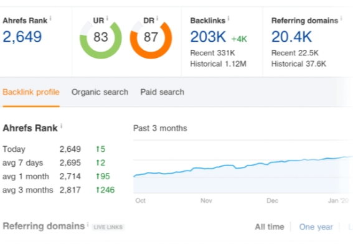The width and height of the screenshot is (353, 244).
Task: Click the LIVE LINKS badge
Action: coord(108,227)
